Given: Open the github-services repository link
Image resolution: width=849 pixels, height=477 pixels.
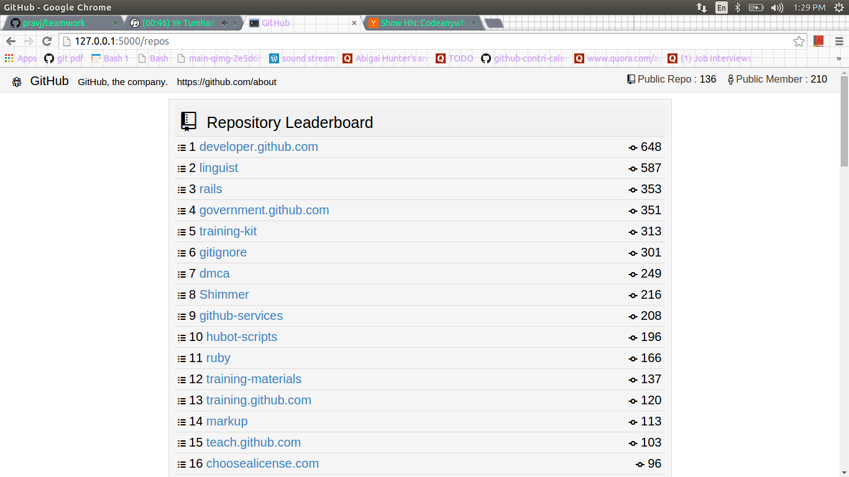Looking at the screenshot, I should (x=241, y=316).
